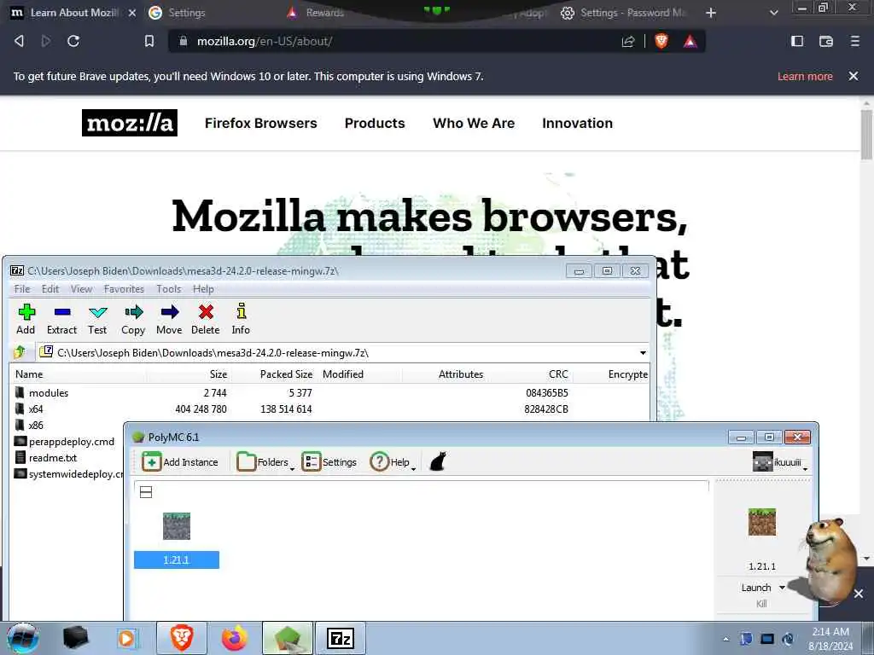Image resolution: width=874 pixels, height=655 pixels.
Task: Open the Firefox Browsers navigation menu
Action: coord(261,123)
